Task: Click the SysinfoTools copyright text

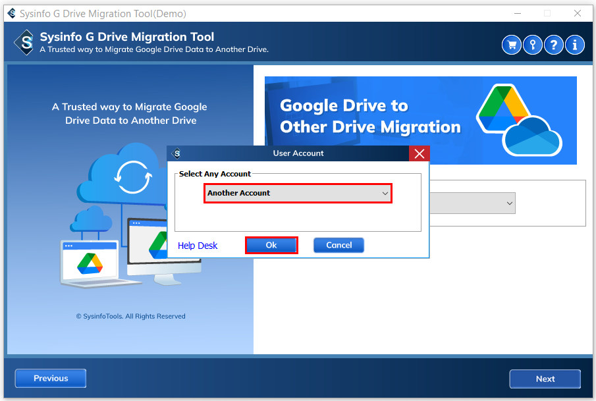Action: (x=131, y=316)
